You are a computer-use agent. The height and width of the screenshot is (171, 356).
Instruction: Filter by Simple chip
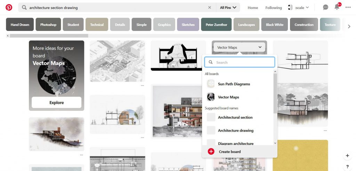pos(141,25)
